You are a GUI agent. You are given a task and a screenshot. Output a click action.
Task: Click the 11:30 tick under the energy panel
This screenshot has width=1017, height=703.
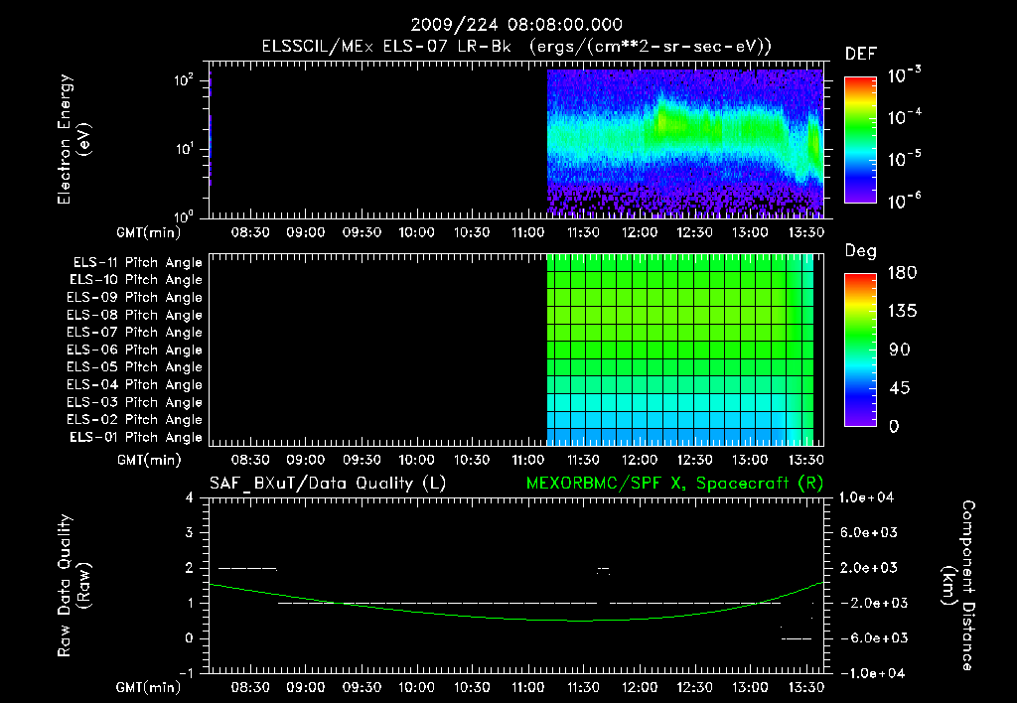click(583, 232)
